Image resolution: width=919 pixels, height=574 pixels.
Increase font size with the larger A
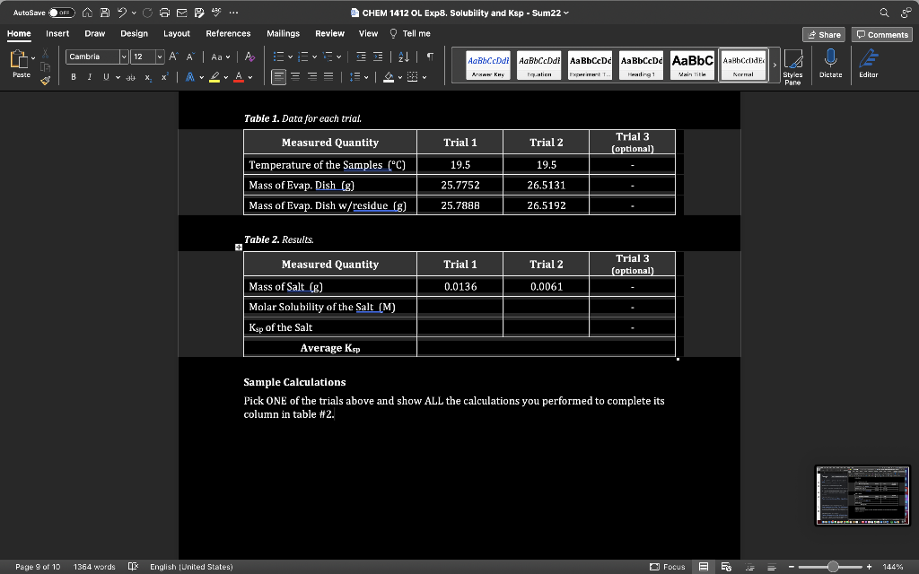(x=173, y=57)
